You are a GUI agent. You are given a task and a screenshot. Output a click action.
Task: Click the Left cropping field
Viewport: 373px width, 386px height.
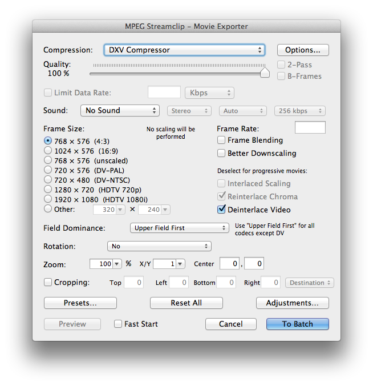179,282
